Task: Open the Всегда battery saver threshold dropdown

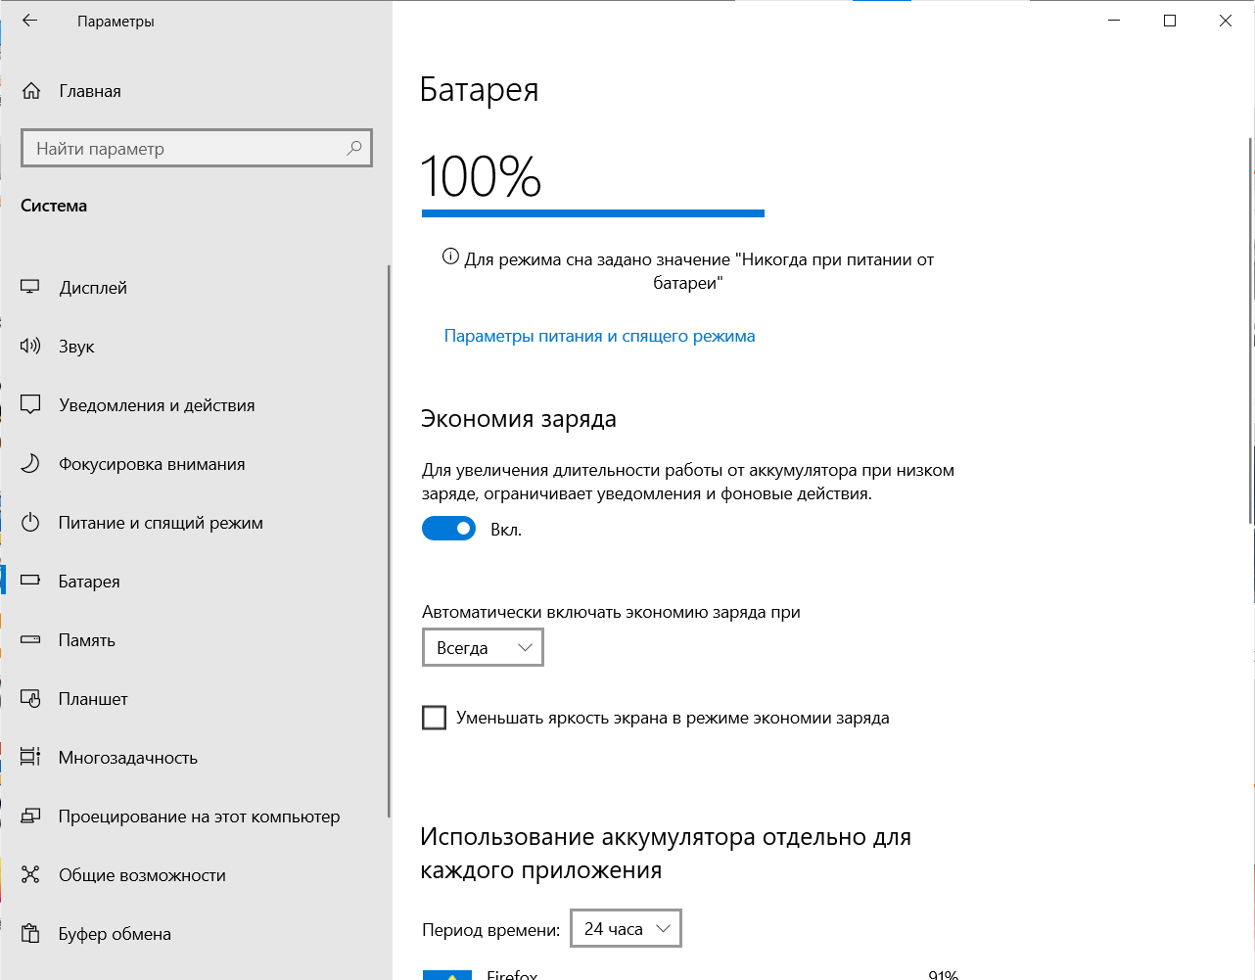Action: point(483,648)
